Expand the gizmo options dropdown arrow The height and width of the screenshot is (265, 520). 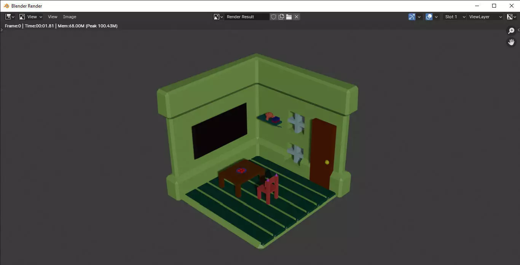[419, 17]
